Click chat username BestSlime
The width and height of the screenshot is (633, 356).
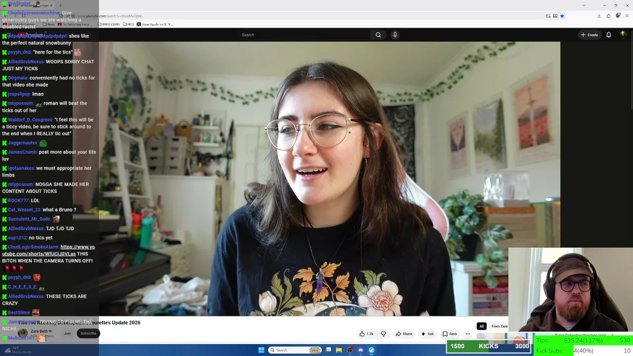point(19,312)
